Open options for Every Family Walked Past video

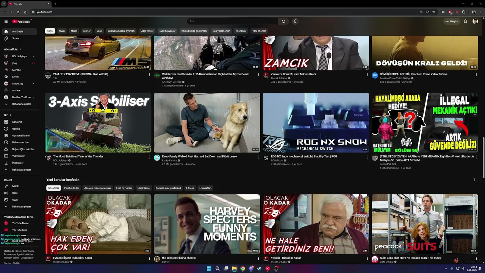258,157
